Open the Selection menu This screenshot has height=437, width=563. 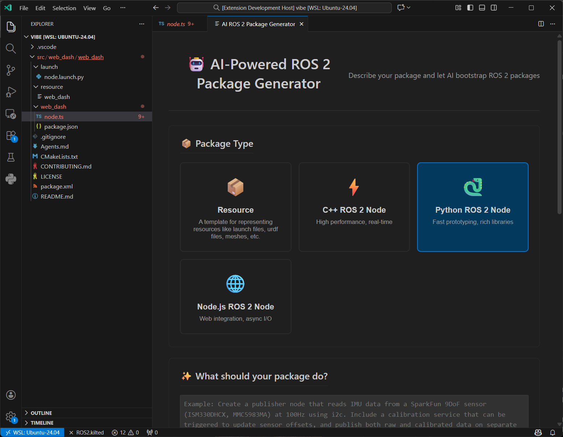tap(64, 8)
